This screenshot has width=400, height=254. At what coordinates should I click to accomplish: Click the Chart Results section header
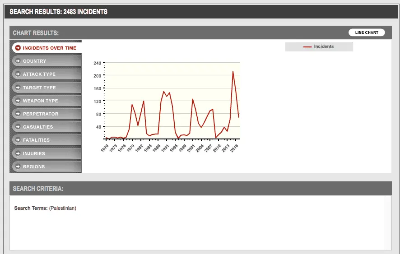(36, 33)
